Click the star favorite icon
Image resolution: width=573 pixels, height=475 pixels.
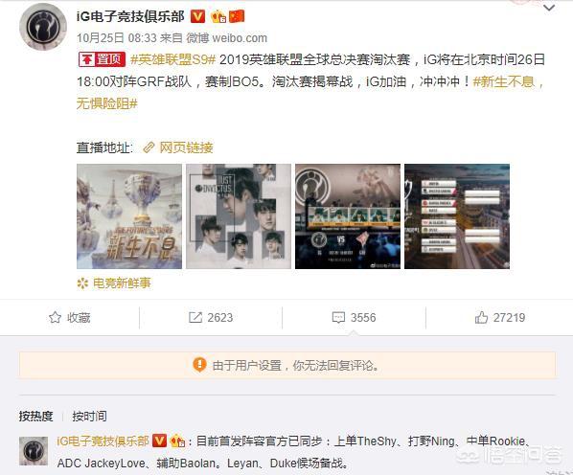(x=55, y=317)
